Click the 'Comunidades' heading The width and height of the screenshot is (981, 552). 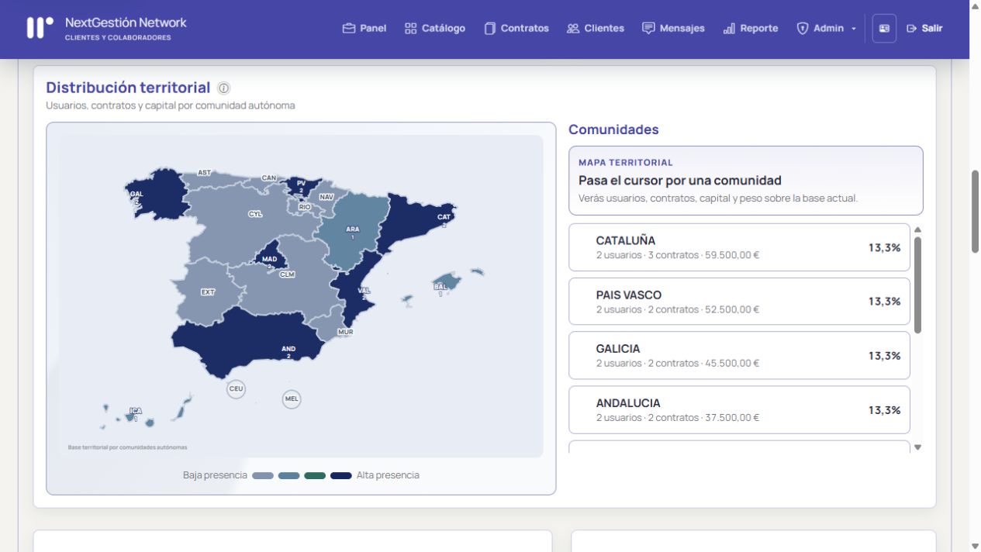(613, 129)
